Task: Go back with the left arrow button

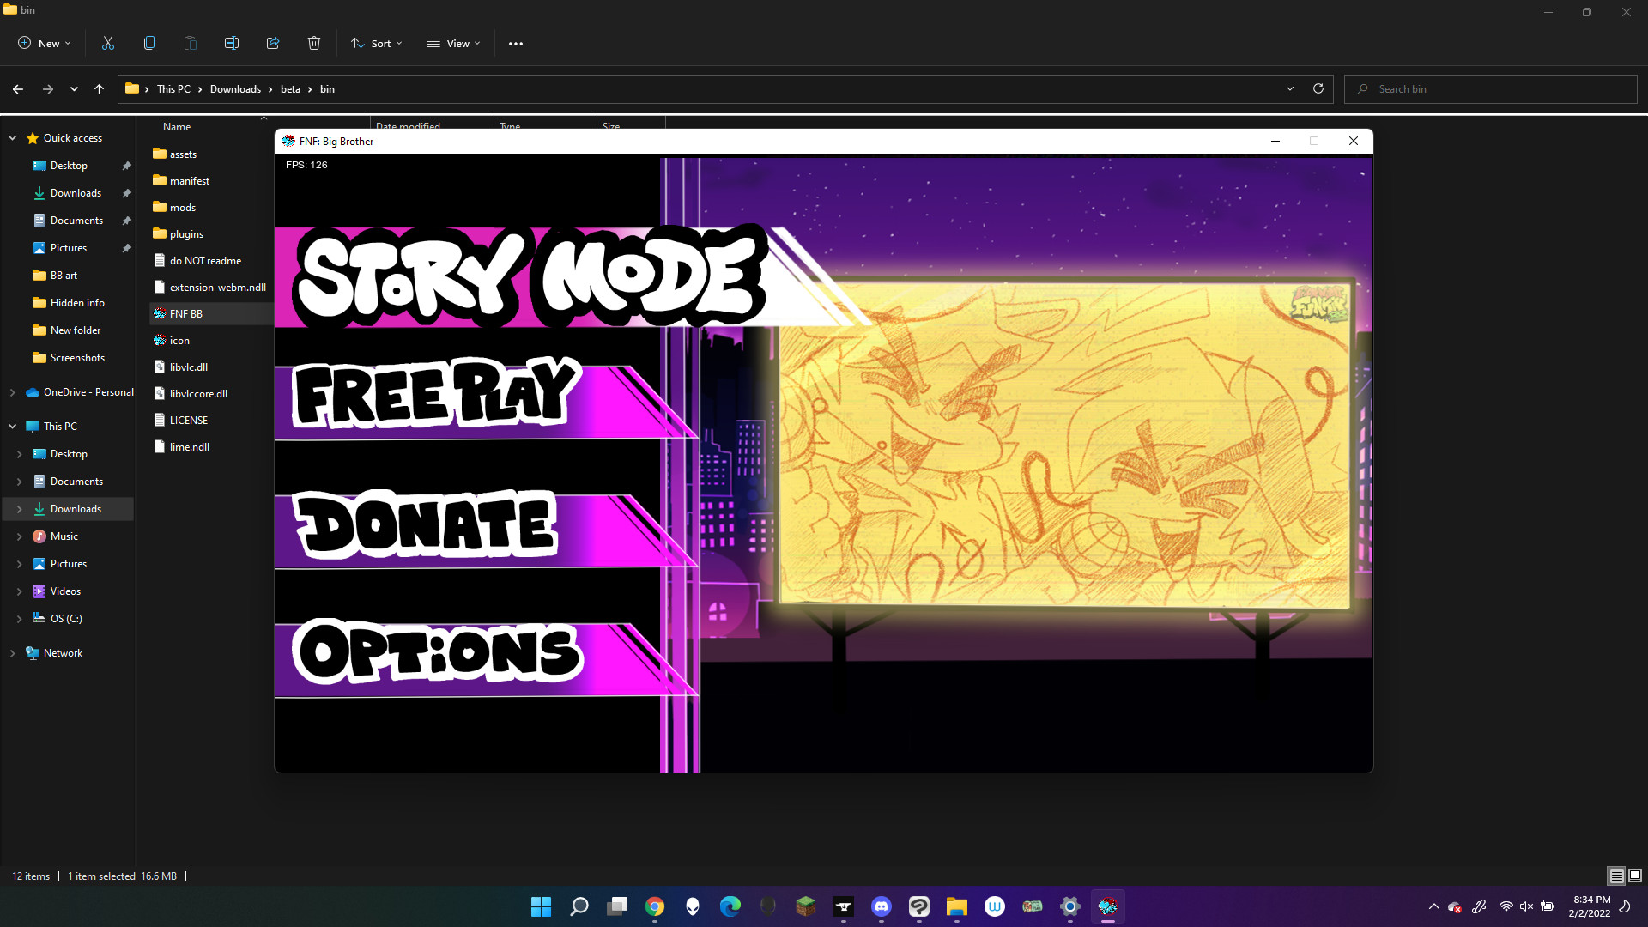Action: click(18, 89)
